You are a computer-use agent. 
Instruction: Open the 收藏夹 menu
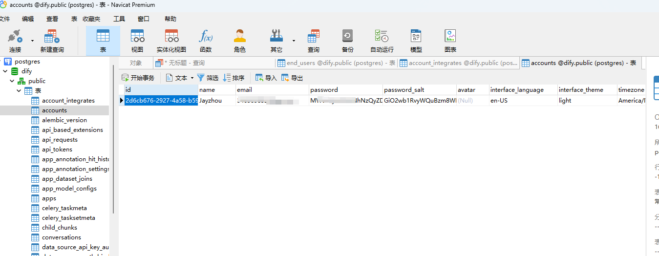91,19
